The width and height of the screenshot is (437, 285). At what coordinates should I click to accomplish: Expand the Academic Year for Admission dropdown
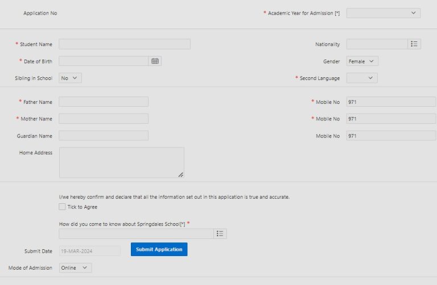tap(383, 13)
